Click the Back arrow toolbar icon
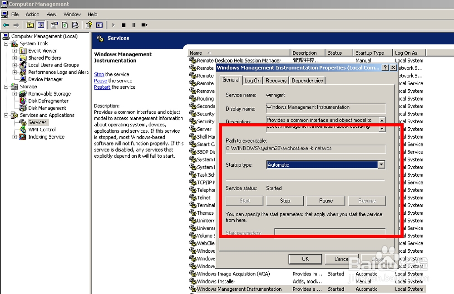Screen dimensions: 454x294 click(x=6, y=25)
